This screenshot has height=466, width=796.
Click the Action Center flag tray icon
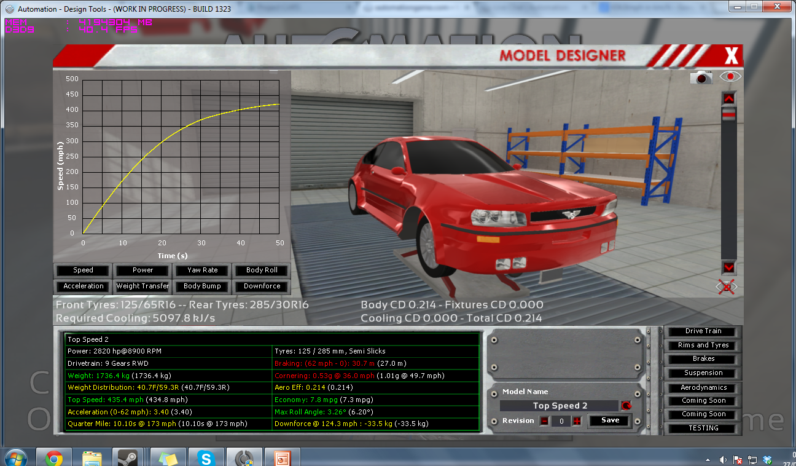[738, 460]
